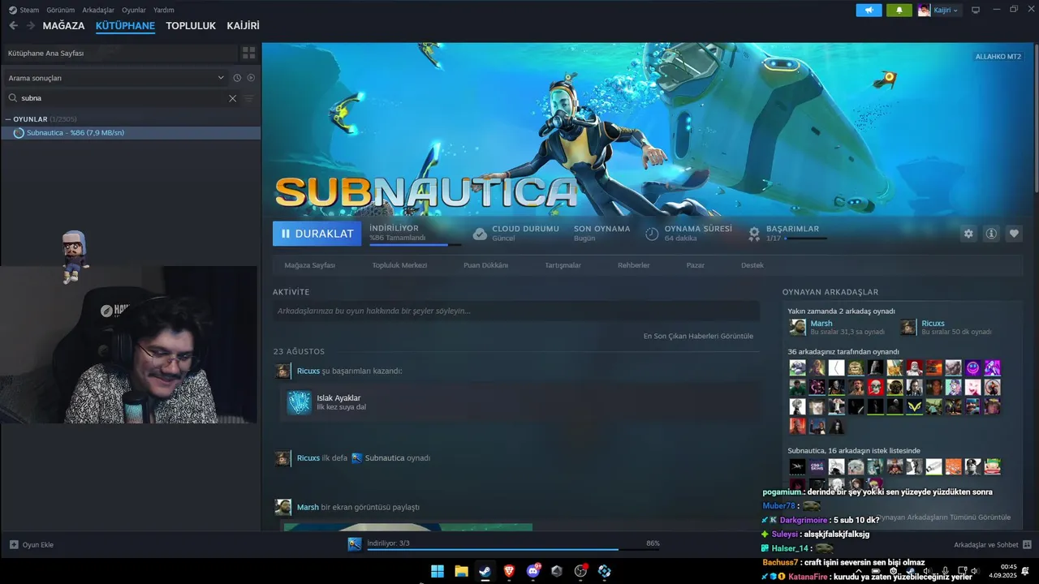Open the Oyunlar menu
This screenshot has height=584, width=1039.
134,10
